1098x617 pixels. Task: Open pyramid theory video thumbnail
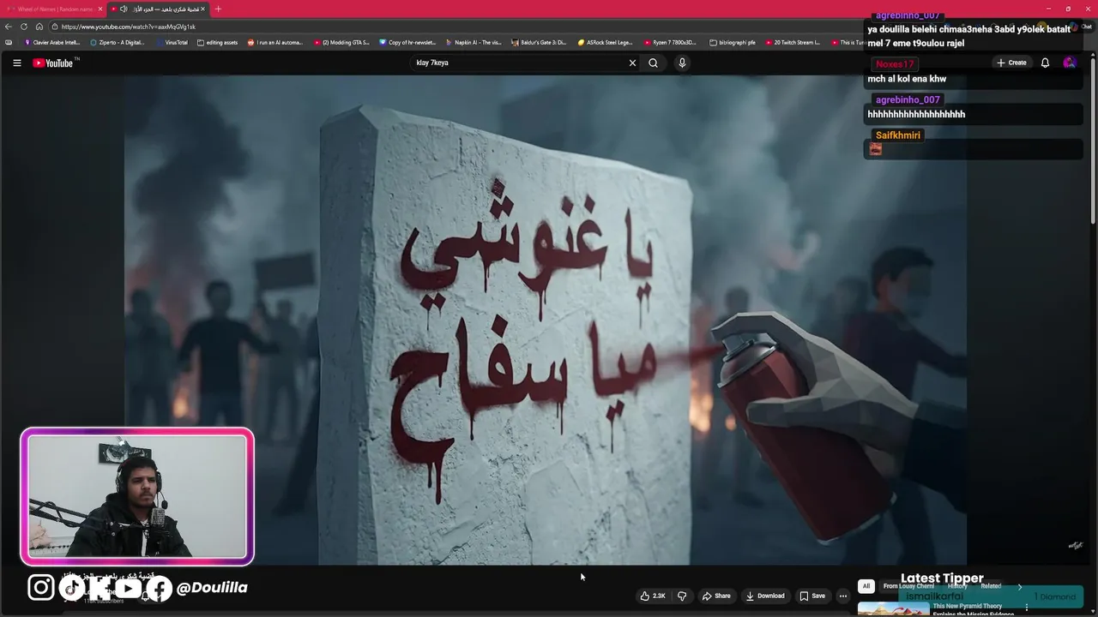click(x=894, y=609)
